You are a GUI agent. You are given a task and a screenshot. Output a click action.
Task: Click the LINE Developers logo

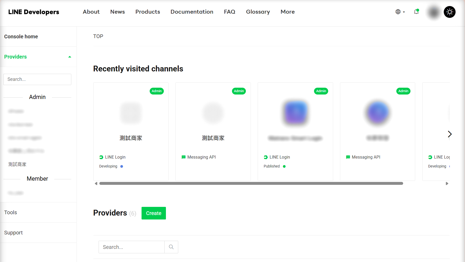pyautogui.click(x=34, y=12)
